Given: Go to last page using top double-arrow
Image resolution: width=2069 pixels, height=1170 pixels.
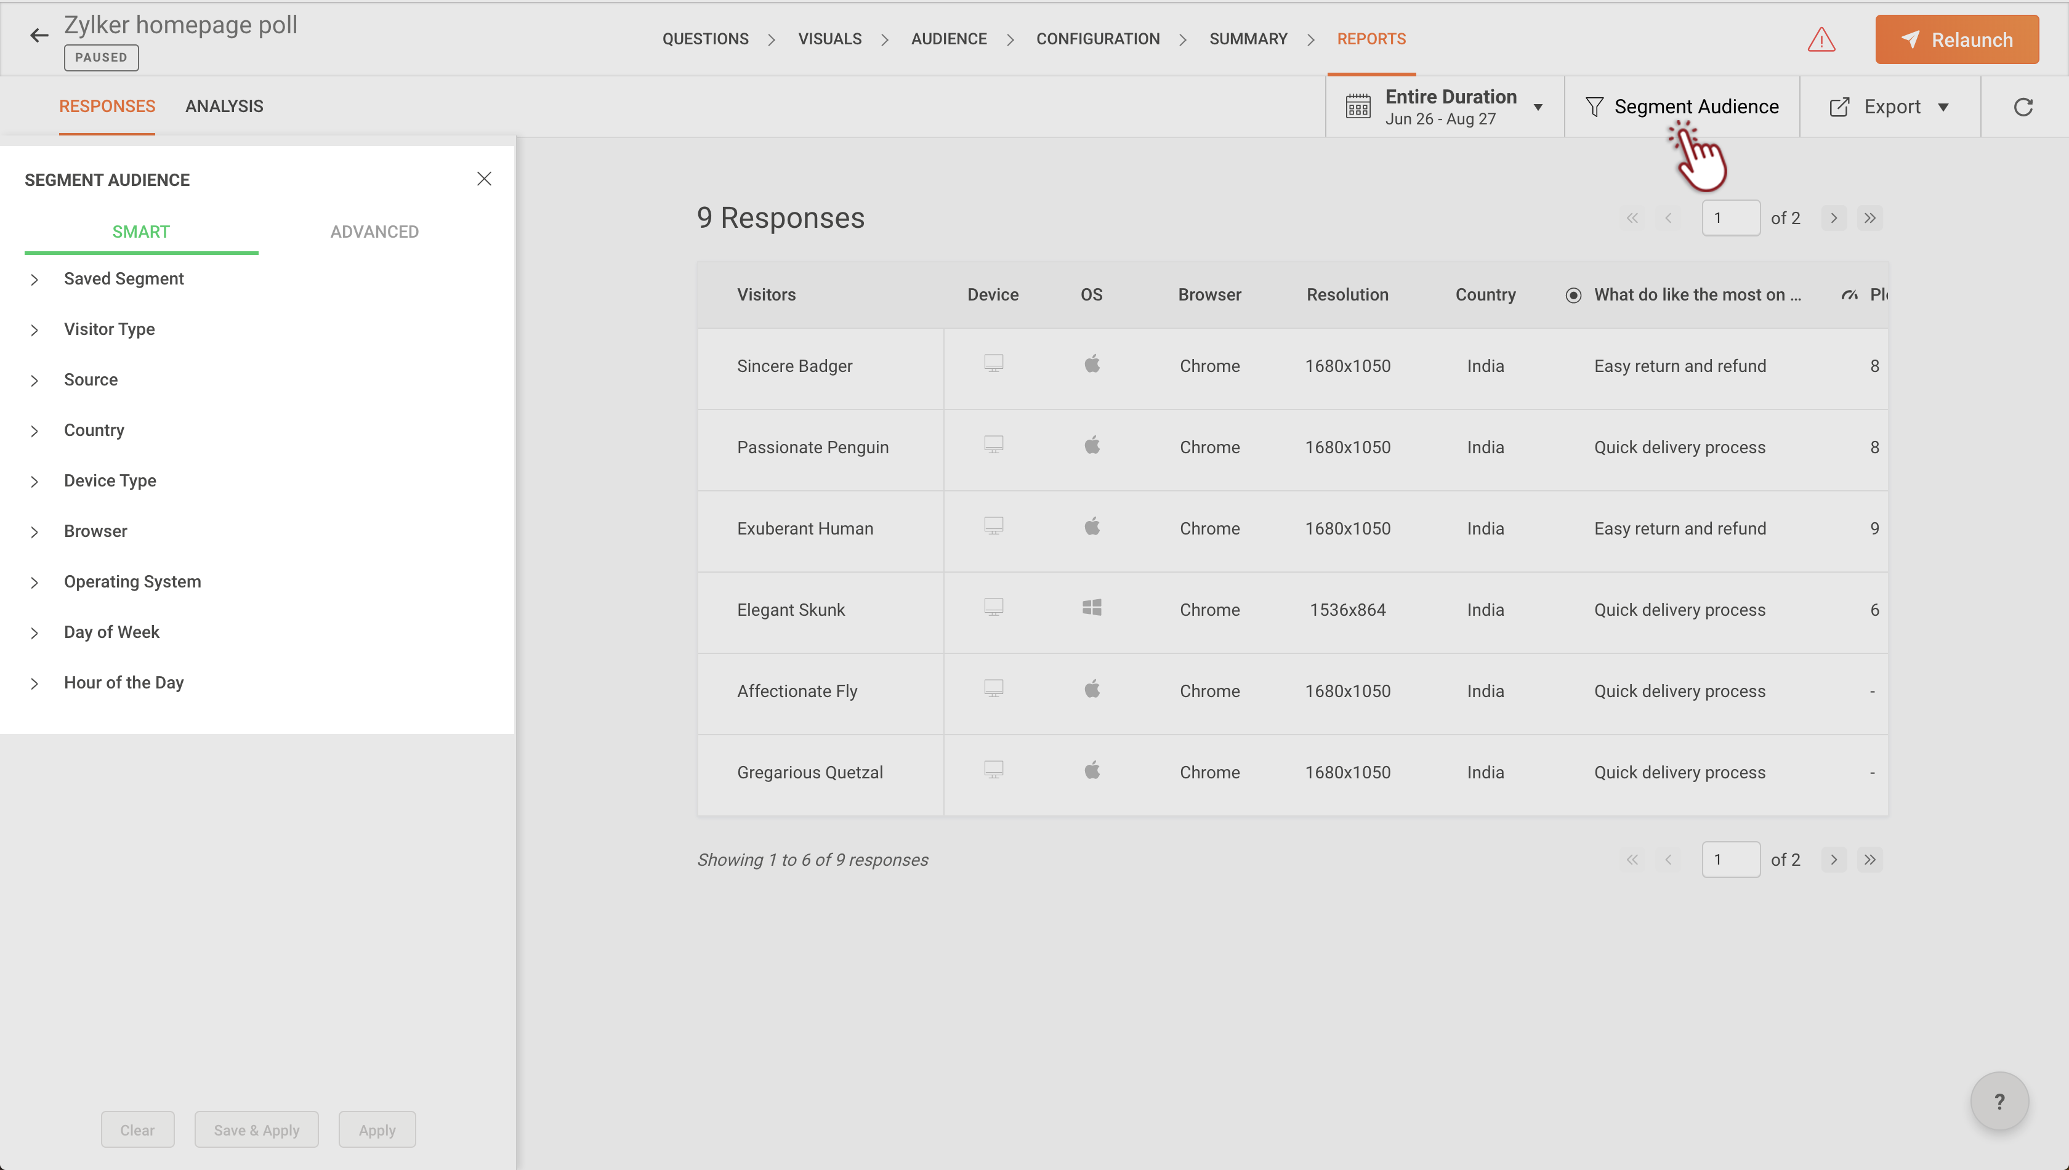Looking at the screenshot, I should pos(1869,218).
